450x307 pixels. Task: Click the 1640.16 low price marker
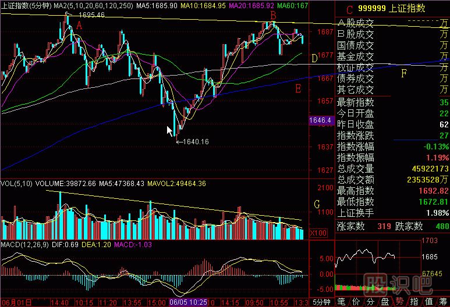pos(195,141)
